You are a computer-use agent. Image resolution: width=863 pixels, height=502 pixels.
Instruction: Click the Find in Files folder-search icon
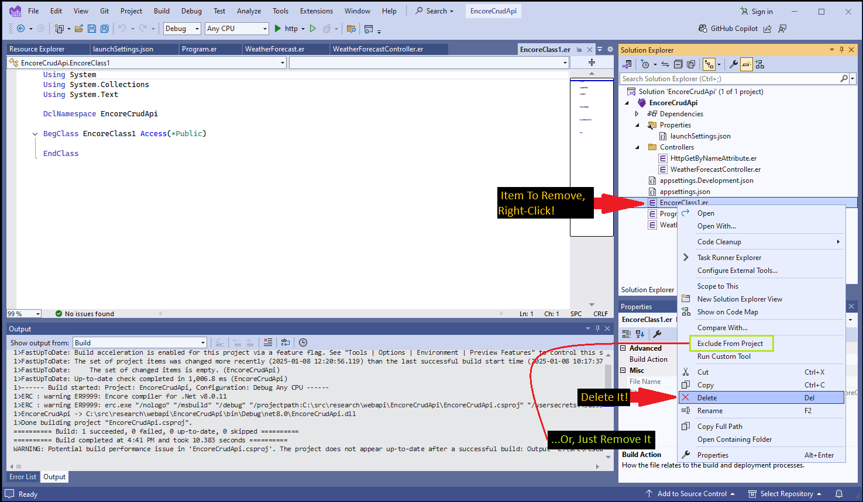[x=351, y=29]
